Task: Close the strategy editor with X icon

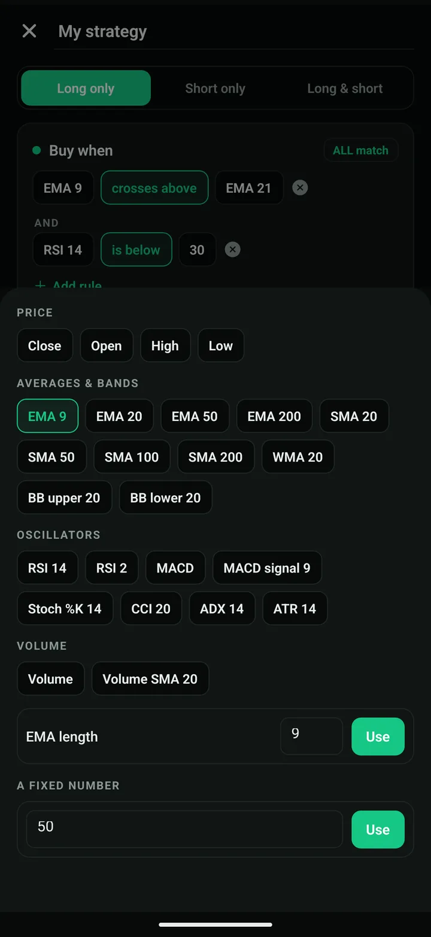Action: point(29,31)
